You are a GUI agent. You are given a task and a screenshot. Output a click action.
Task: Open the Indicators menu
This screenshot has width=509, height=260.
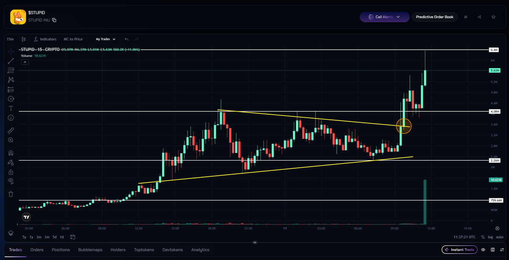[45, 39]
